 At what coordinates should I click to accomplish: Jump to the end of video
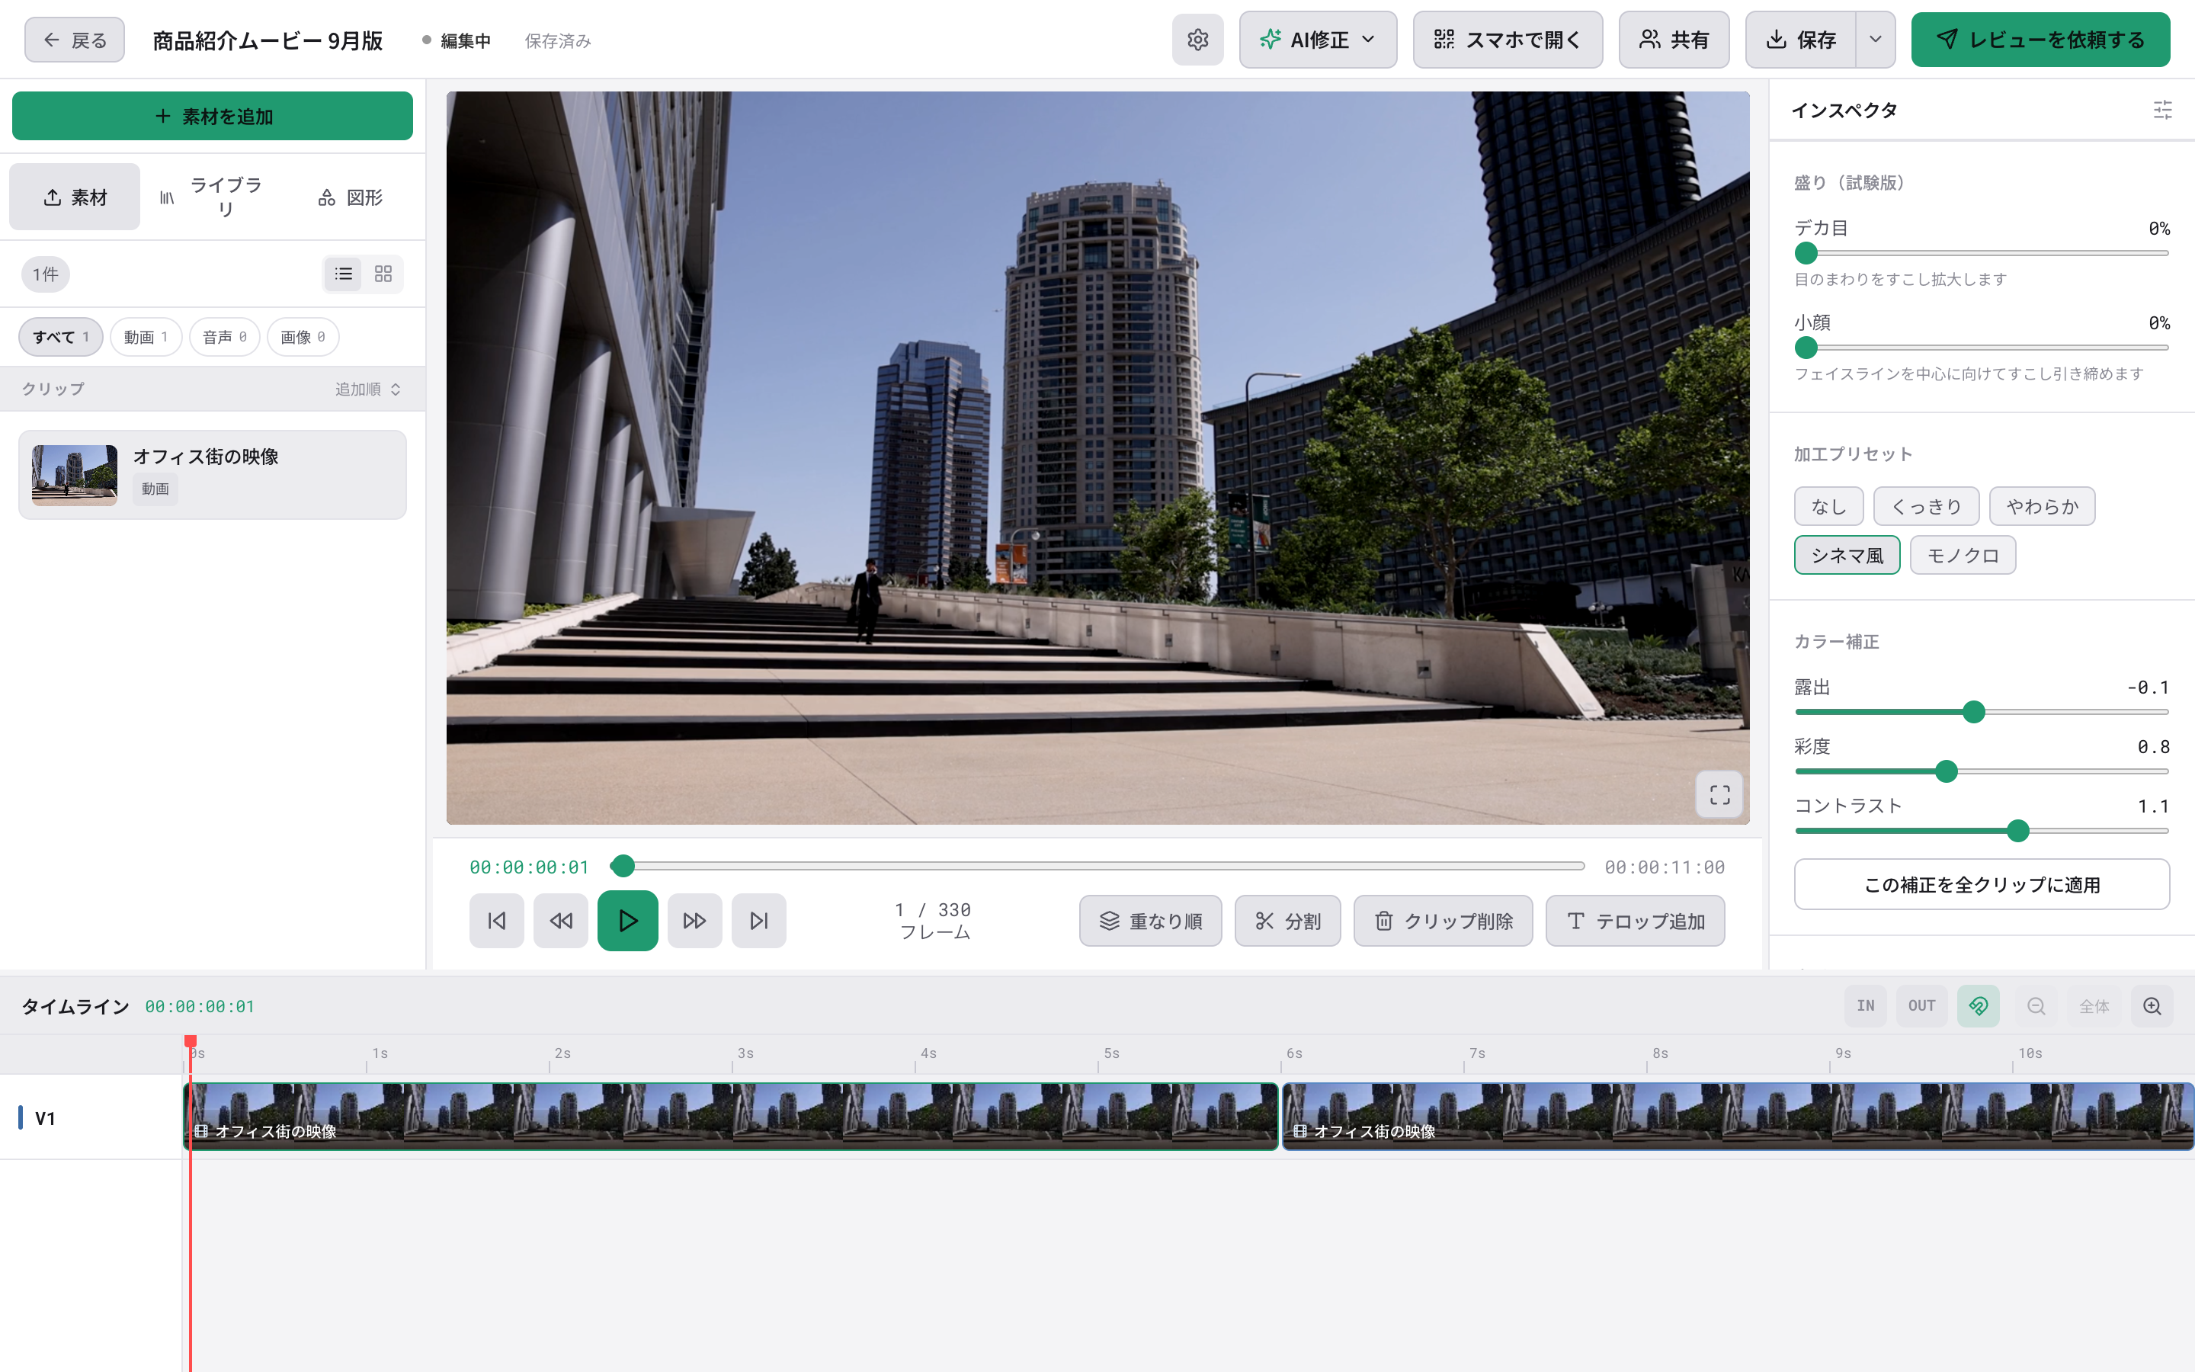pos(759,921)
